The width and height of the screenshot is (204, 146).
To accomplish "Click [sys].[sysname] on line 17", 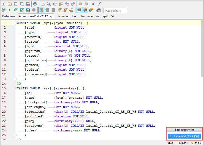I will tap(70, 98).
